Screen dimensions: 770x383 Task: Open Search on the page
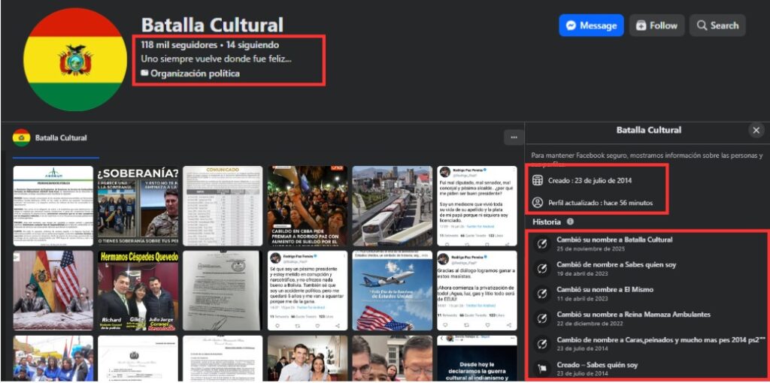pyautogui.click(x=717, y=26)
